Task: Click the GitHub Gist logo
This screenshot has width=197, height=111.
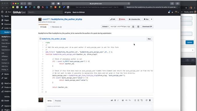Action: (19, 12)
